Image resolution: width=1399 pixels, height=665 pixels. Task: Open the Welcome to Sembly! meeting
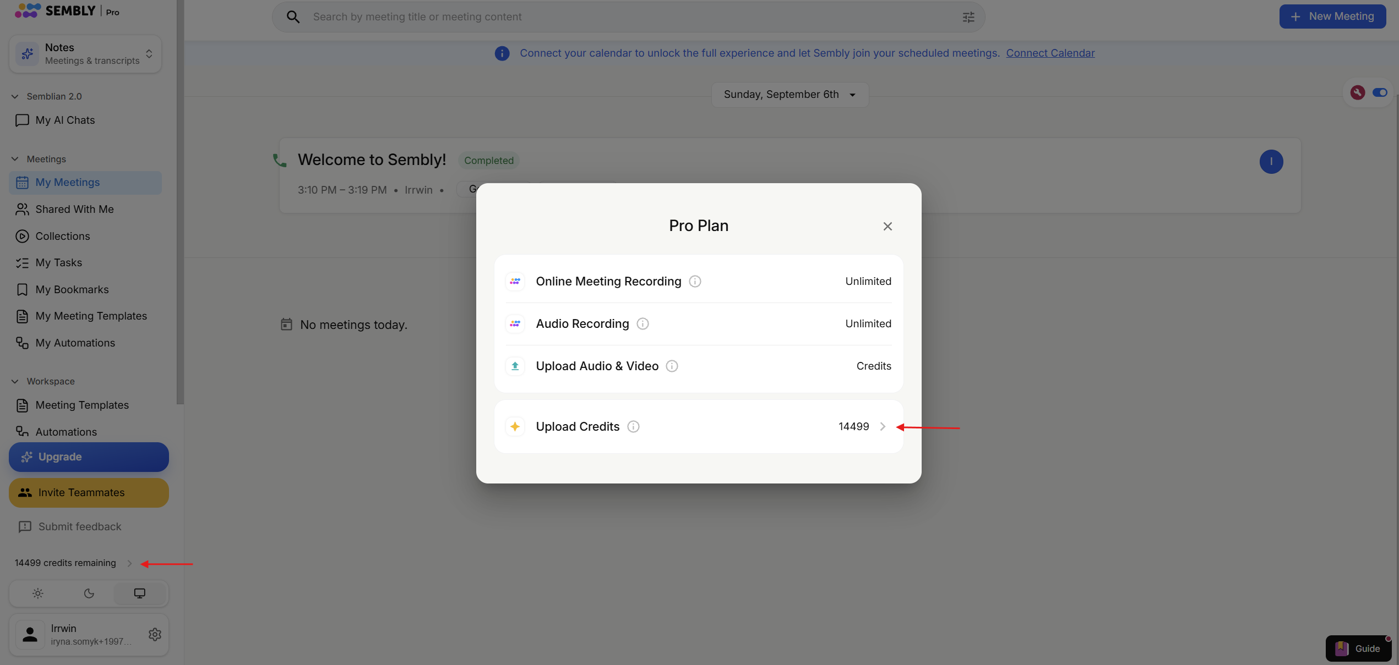tap(372, 160)
